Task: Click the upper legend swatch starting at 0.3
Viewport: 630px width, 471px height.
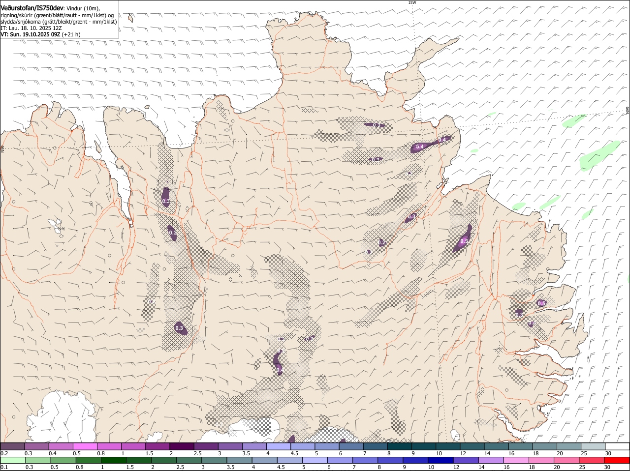Action: click(x=36, y=446)
